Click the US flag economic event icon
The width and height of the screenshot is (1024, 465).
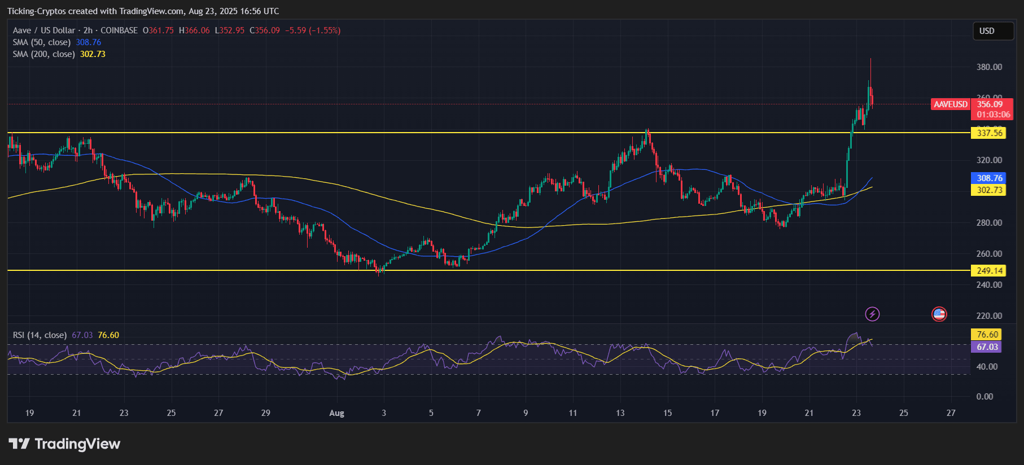click(x=939, y=314)
